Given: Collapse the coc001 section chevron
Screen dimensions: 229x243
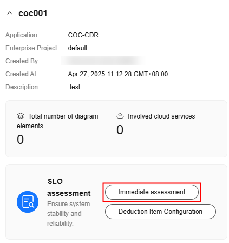Looking at the screenshot, I should pyautogui.click(x=10, y=13).
